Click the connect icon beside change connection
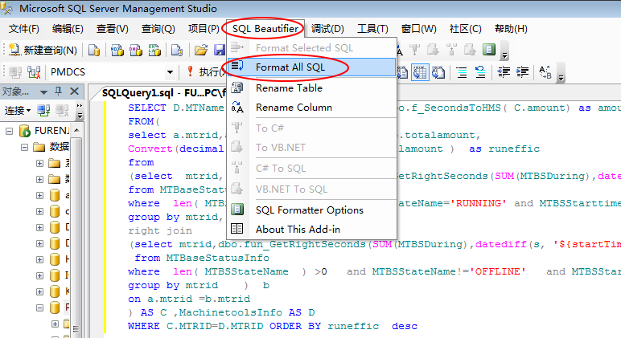Screen dimensions: 621x338 pyautogui.click(x=15, y=72)
